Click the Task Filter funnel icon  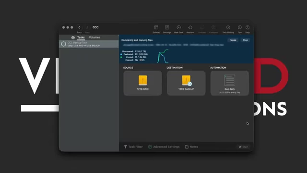125,147
